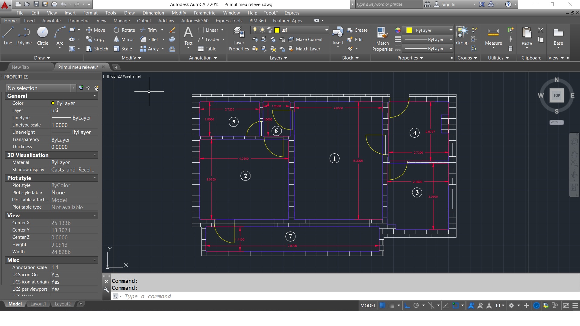The width and height of the screenshot is (580, 326).
Task: Click the yellow ByLayer color swatch
Action: [x=409, y=30]
